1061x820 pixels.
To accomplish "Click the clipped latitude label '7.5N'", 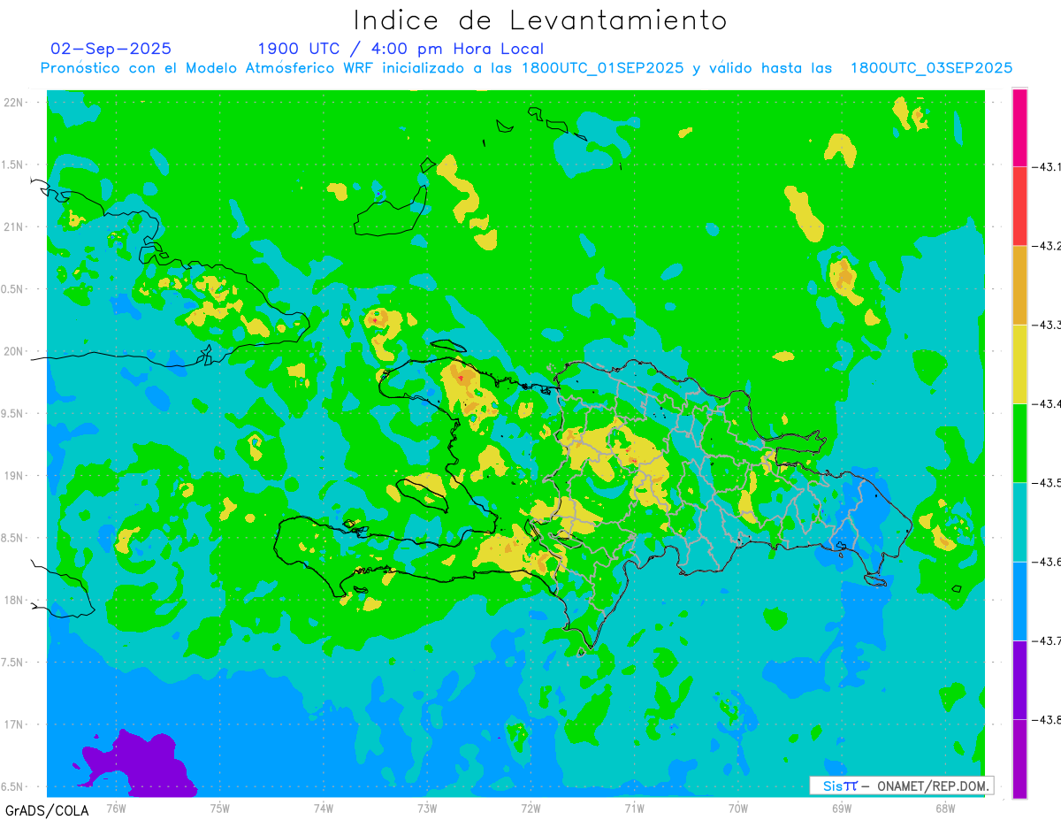I will pyautogui.click(x=12, y=663).
